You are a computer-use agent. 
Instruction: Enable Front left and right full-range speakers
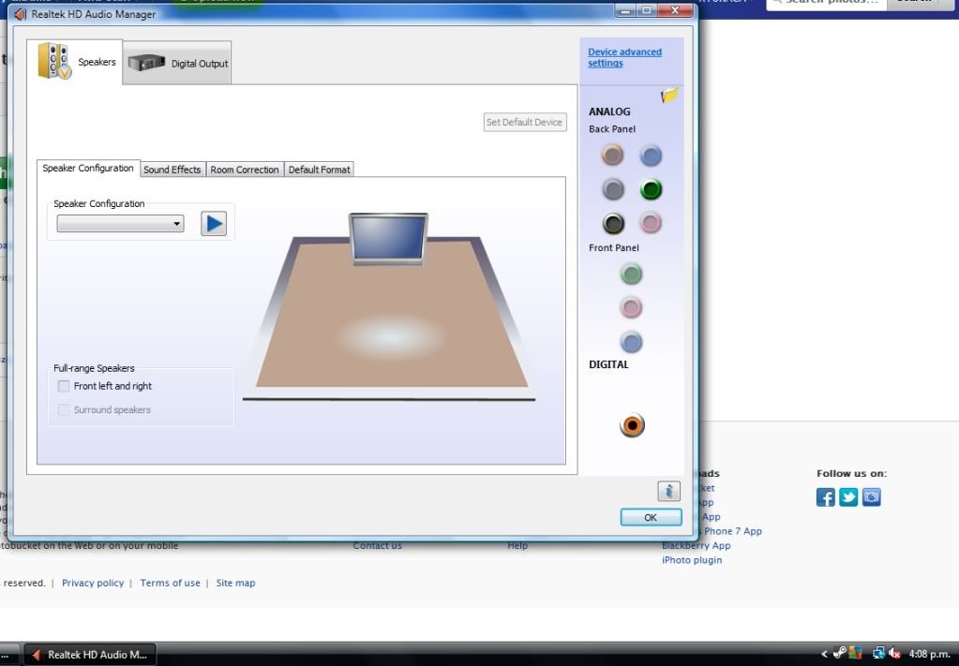pos(64,386)
